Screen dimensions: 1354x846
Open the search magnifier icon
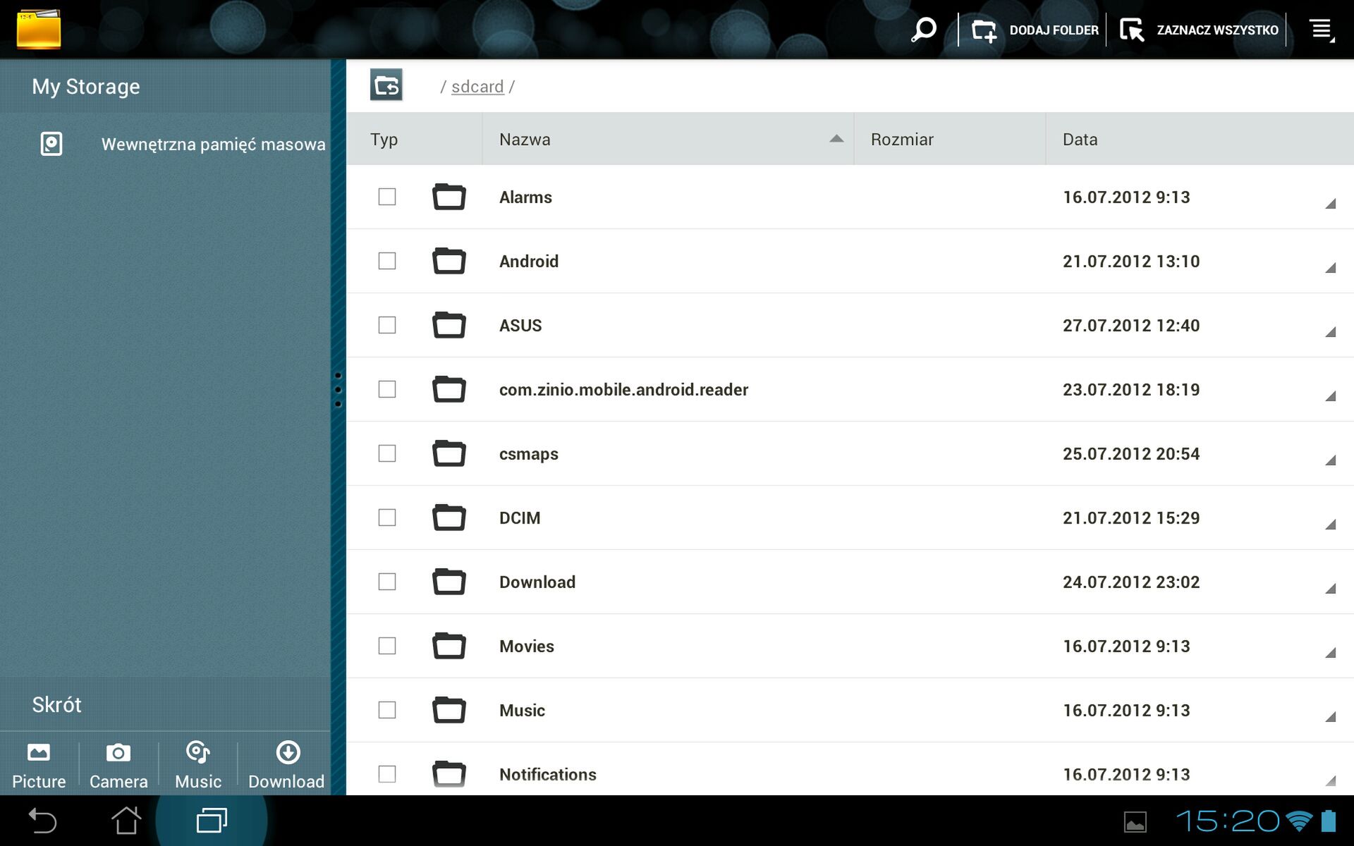point(923,30)
